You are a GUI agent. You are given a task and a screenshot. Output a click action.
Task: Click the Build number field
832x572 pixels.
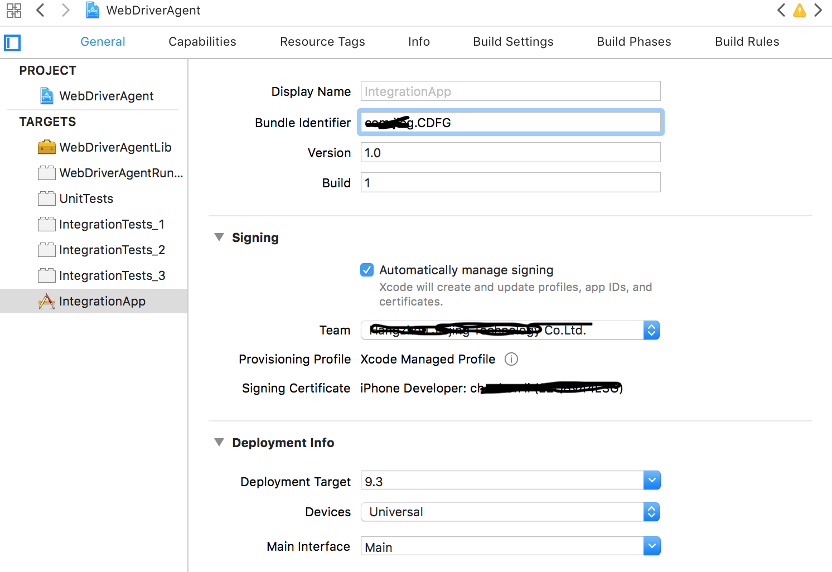click(510, 182)
